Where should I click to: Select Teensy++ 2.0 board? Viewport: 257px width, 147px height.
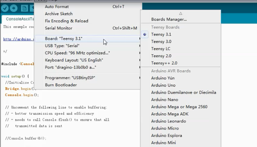pos(181,63)
